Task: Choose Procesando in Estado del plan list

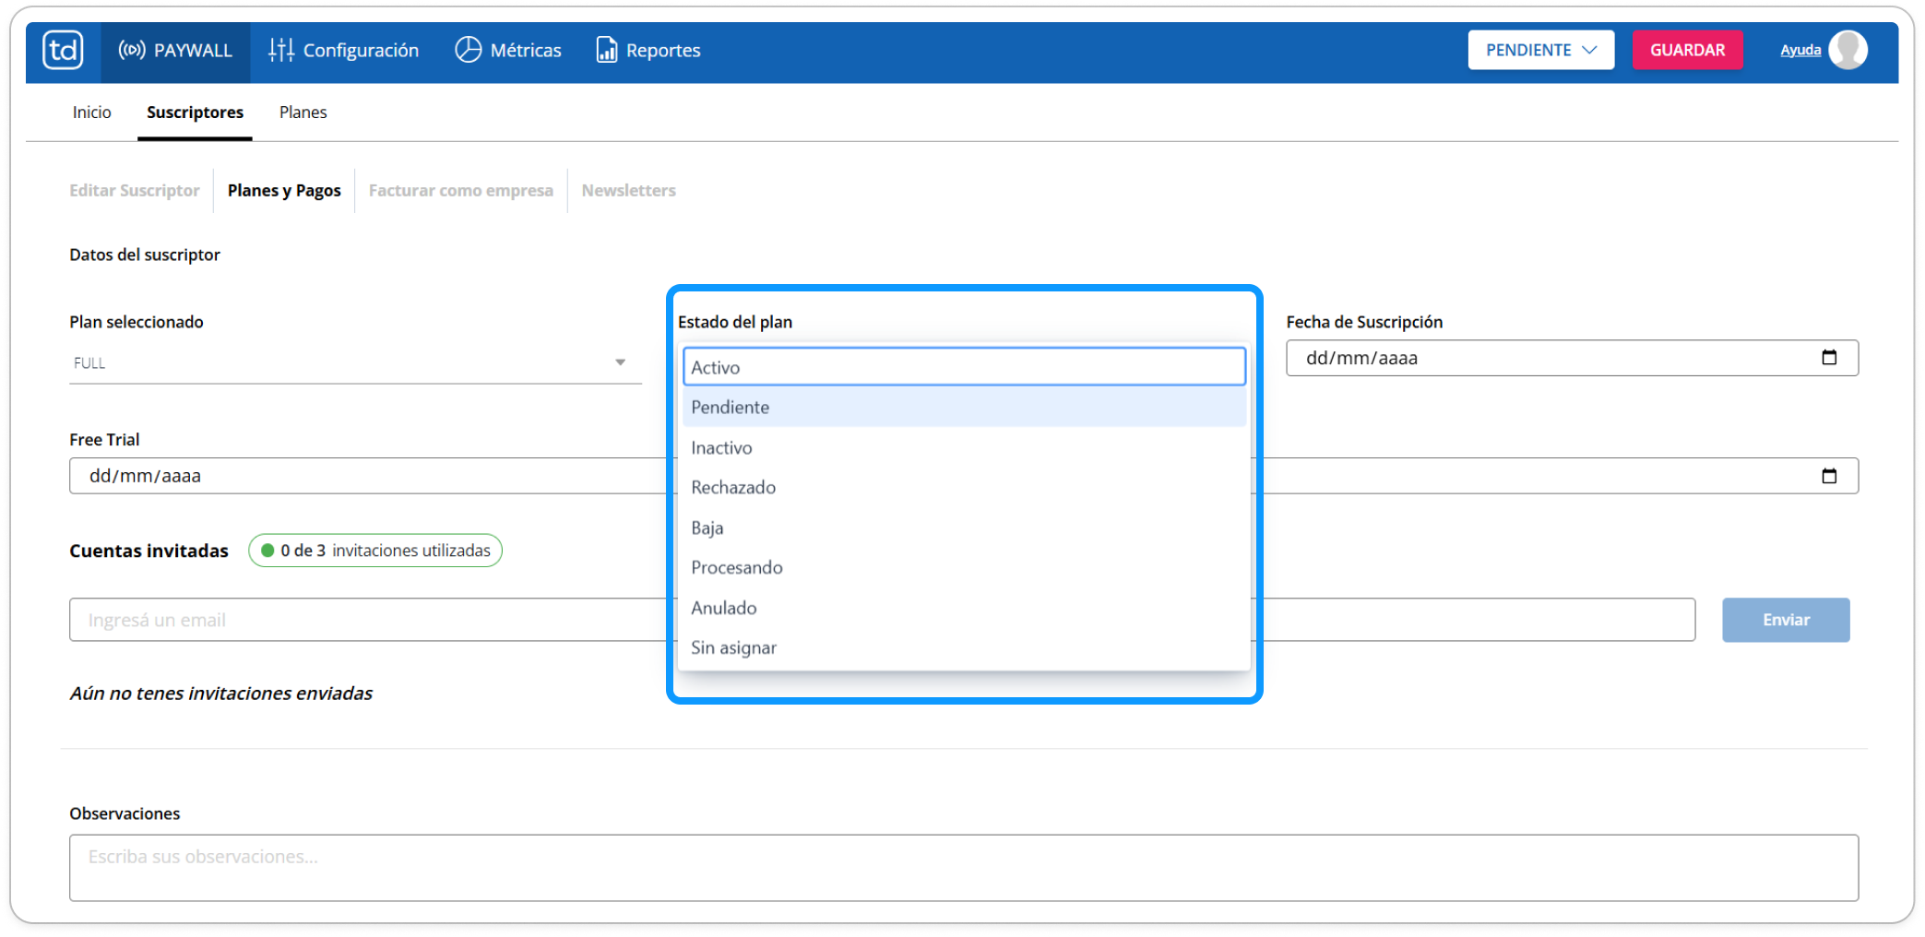Action: tap(964, 567)
